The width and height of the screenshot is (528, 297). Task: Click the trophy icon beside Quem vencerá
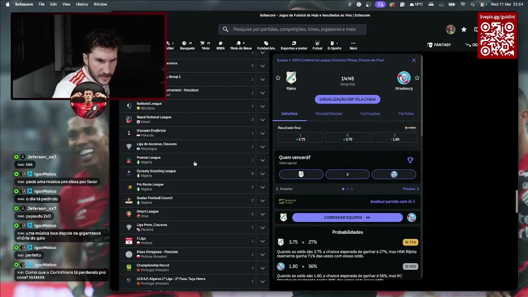click(x=410, y=160)
